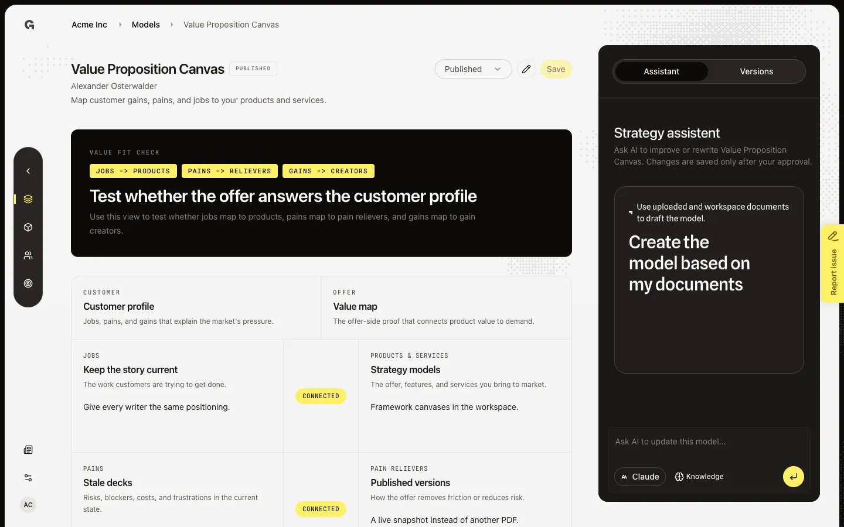Open the newspaper icon at bottom left
Screen dimensions: 844x527
[x=28, y=450]
